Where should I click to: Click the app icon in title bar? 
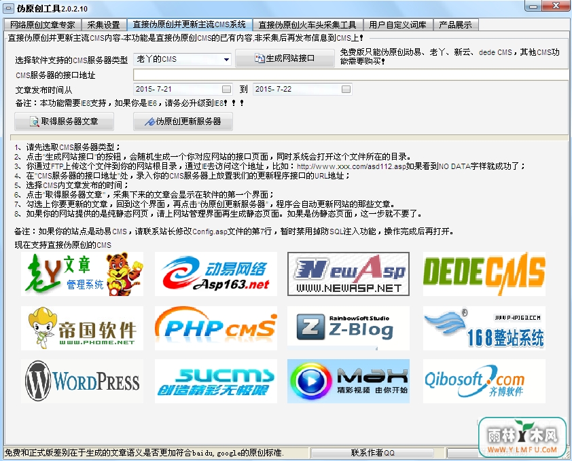(x=8, y=8)
